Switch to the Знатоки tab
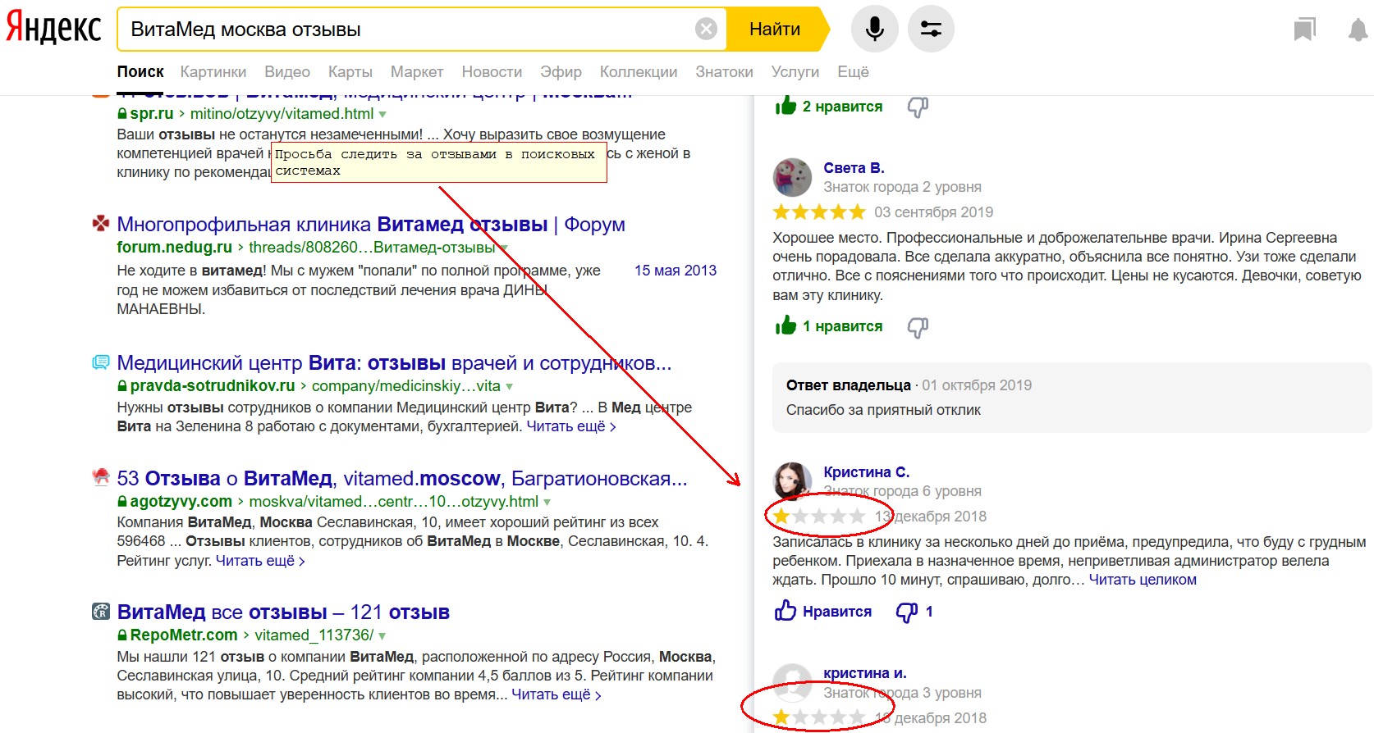This screenshot has height=733, width=1374. tap(724, 72)
